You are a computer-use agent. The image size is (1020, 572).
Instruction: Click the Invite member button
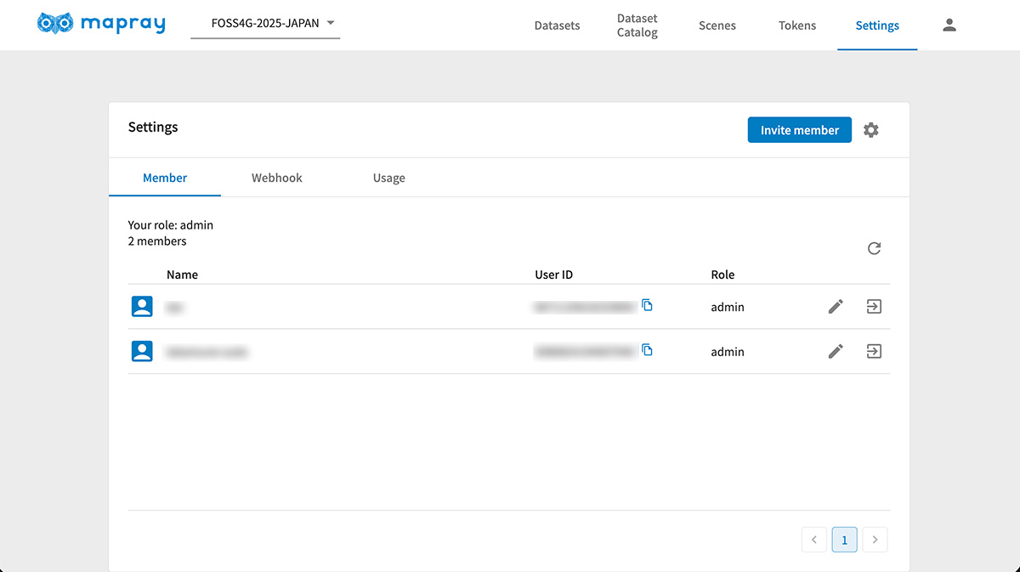point(799,130)
